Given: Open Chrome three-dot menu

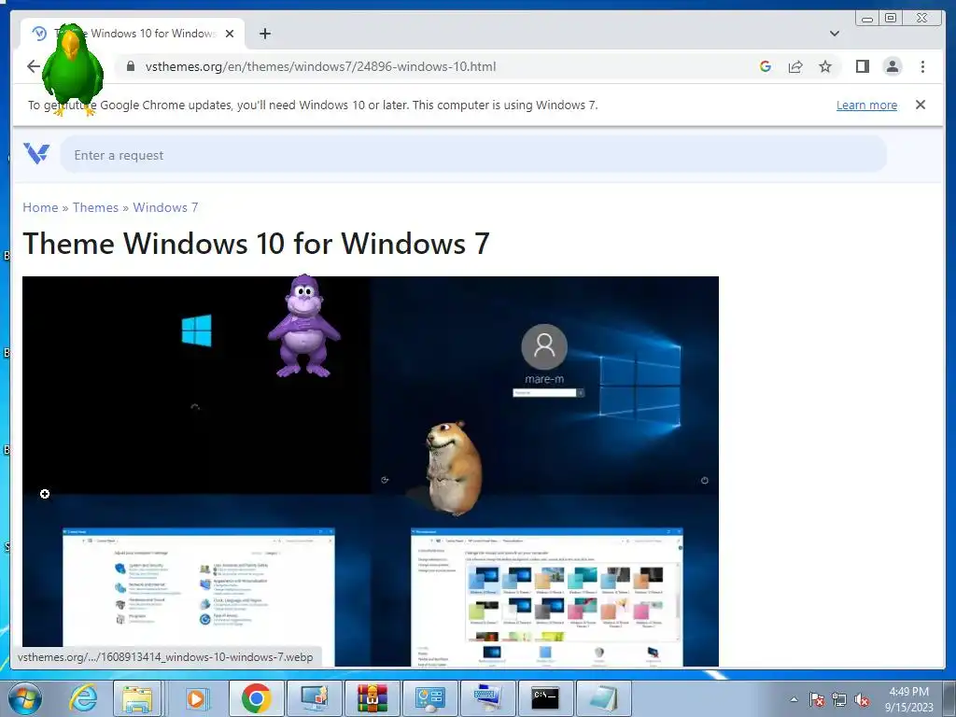Looking at the screenshot, I should tap(922, 66).
